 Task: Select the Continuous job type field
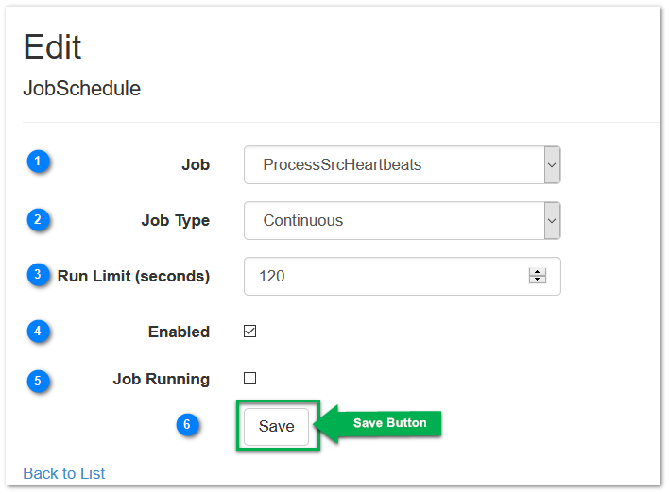coord(403,220)
